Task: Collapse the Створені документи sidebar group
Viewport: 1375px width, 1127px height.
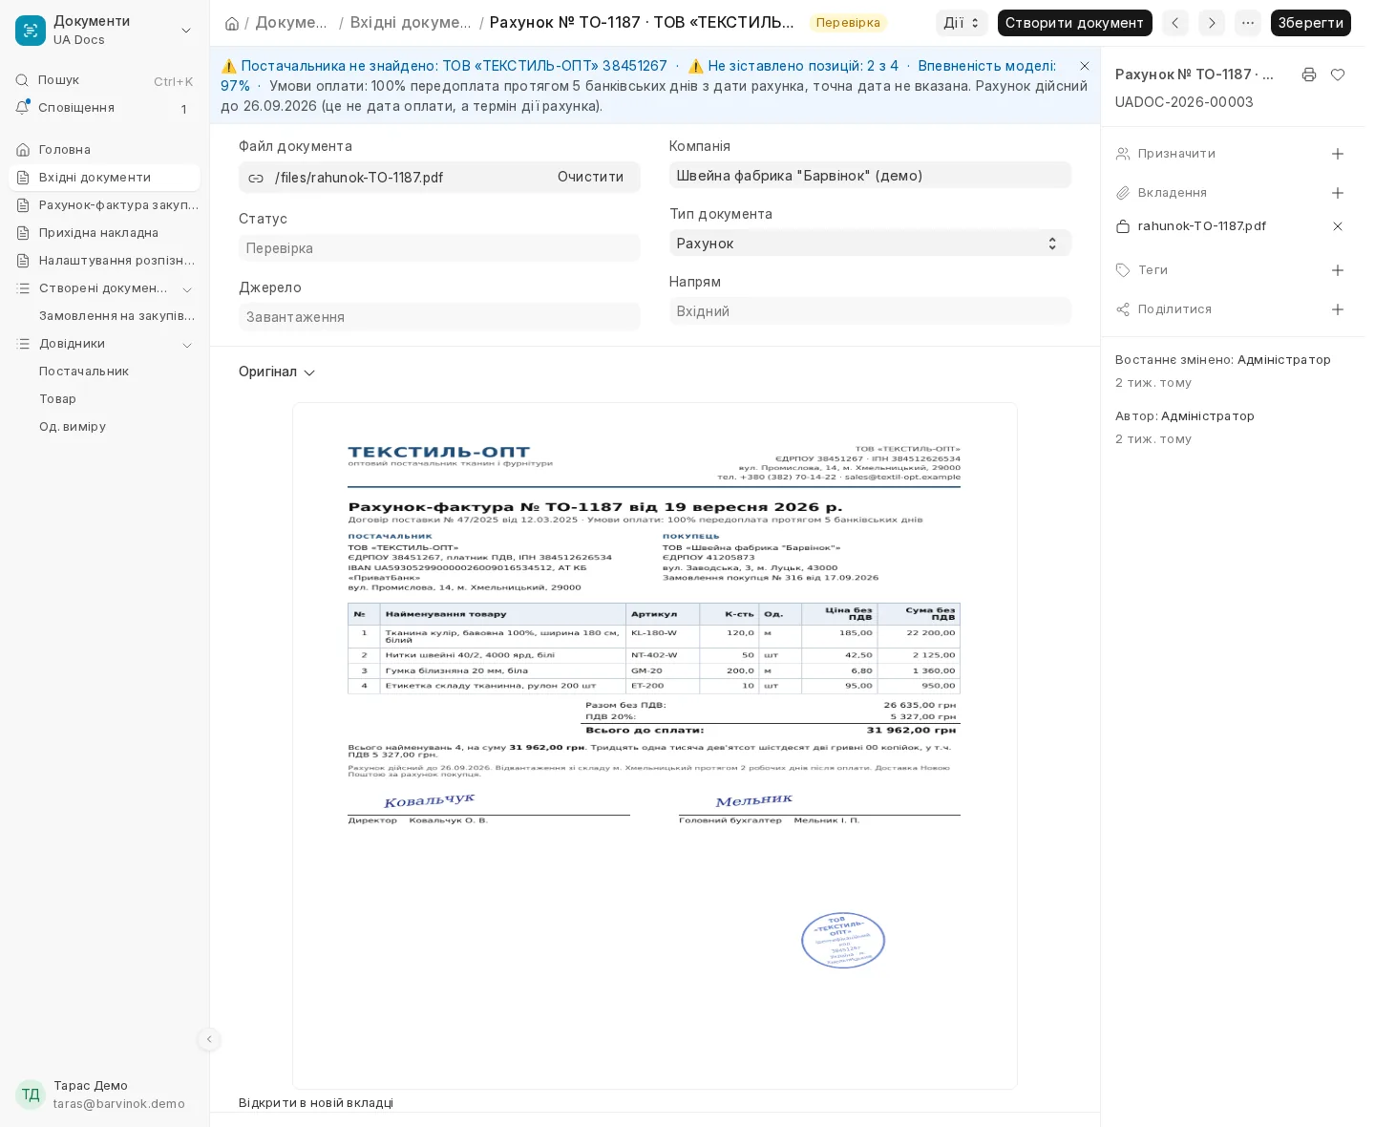Action: 187,289
